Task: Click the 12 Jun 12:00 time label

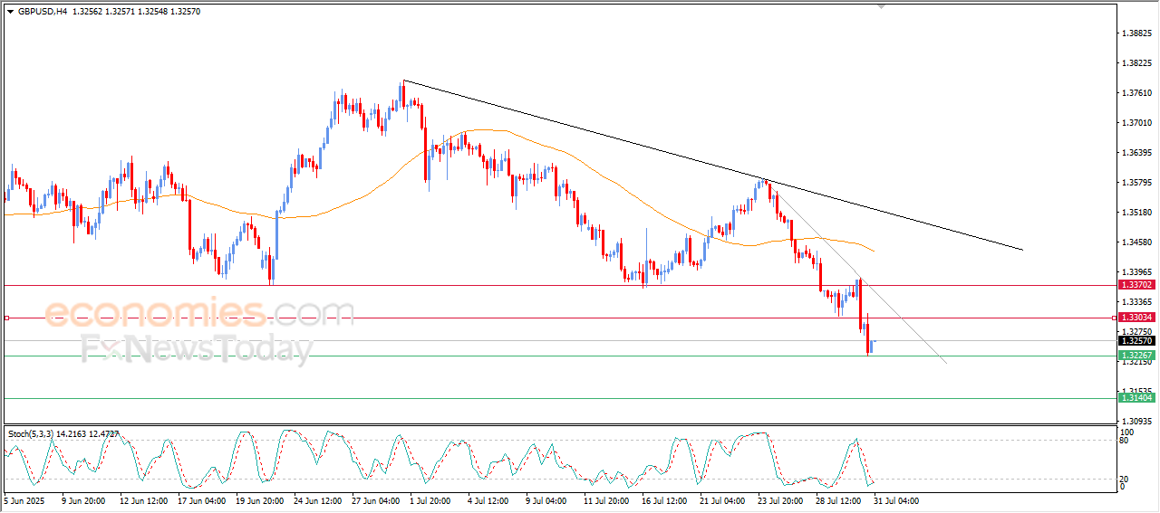Action: [x=143, y=499]
